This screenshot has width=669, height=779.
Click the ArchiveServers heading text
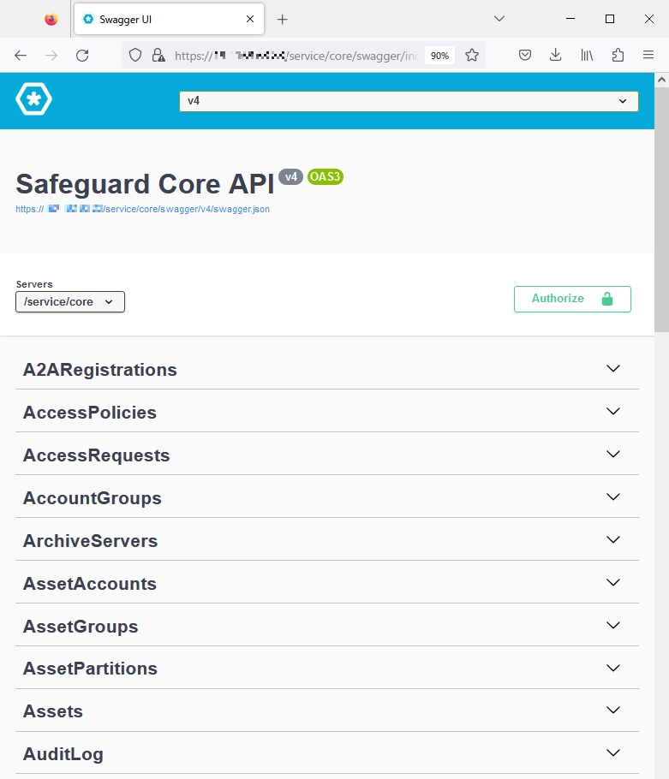tap(91, 540)
